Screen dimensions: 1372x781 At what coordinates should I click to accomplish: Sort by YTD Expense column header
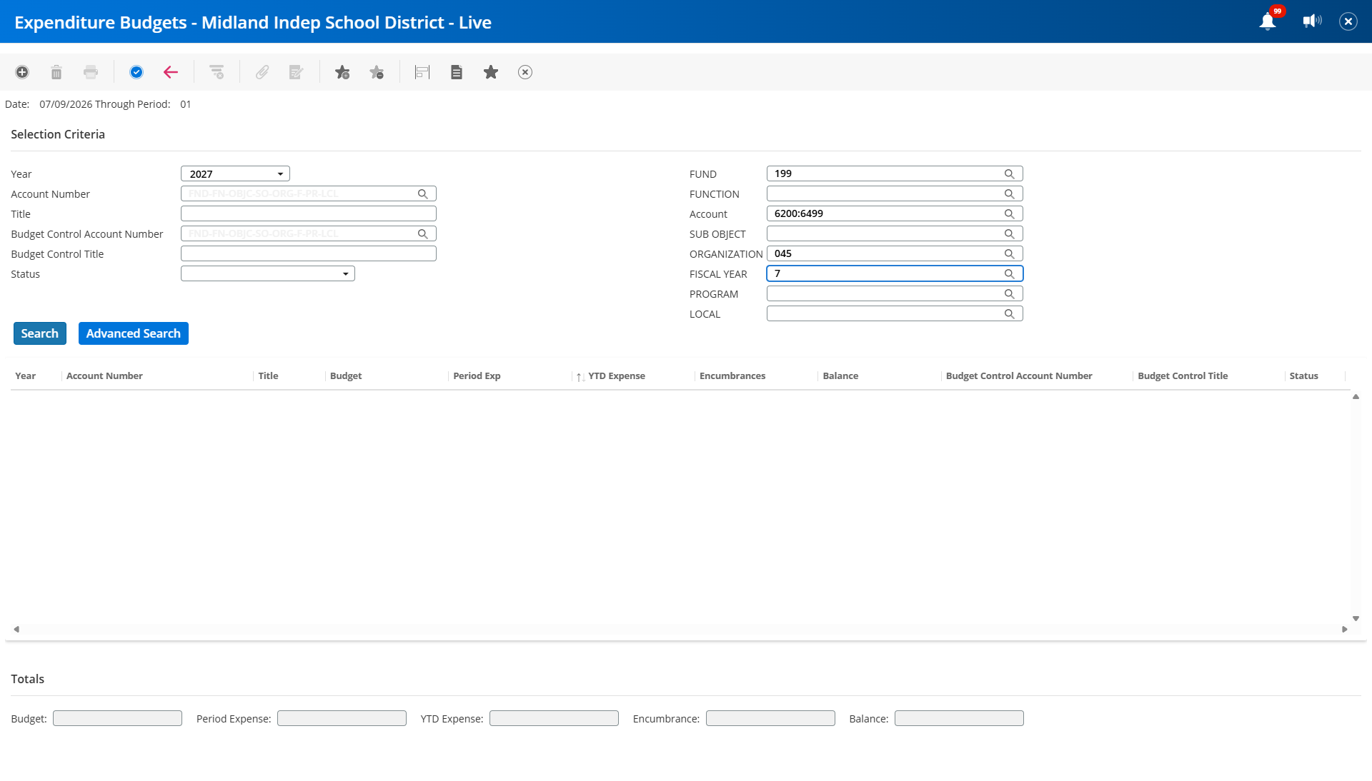(617, 376)
